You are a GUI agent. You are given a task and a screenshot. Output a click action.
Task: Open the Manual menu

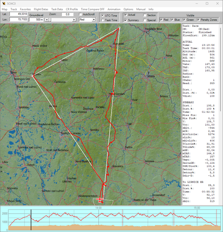(x=141, y=9)
